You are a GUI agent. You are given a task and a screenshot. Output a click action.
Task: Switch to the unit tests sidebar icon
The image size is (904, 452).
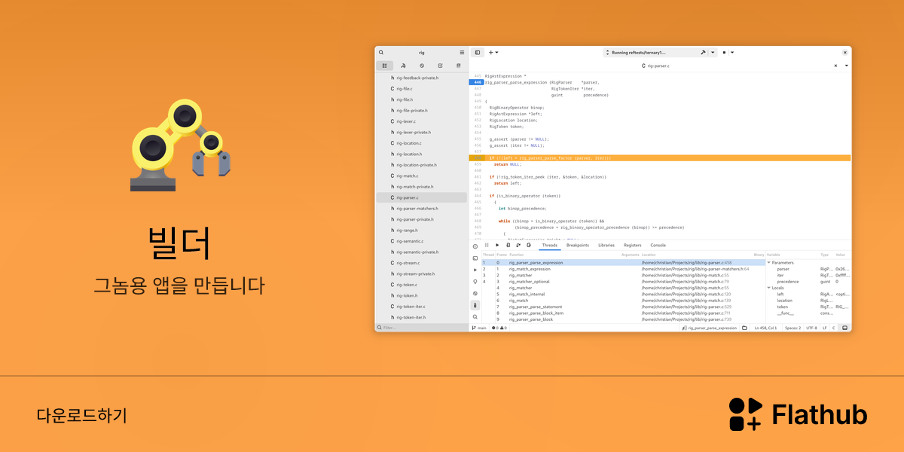tap(422, 66)
